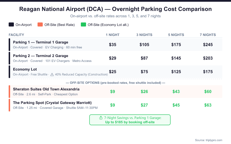Click the construction warning triangle icon
The width and height of the screenshot is (231, 144).
coord(52,74)
